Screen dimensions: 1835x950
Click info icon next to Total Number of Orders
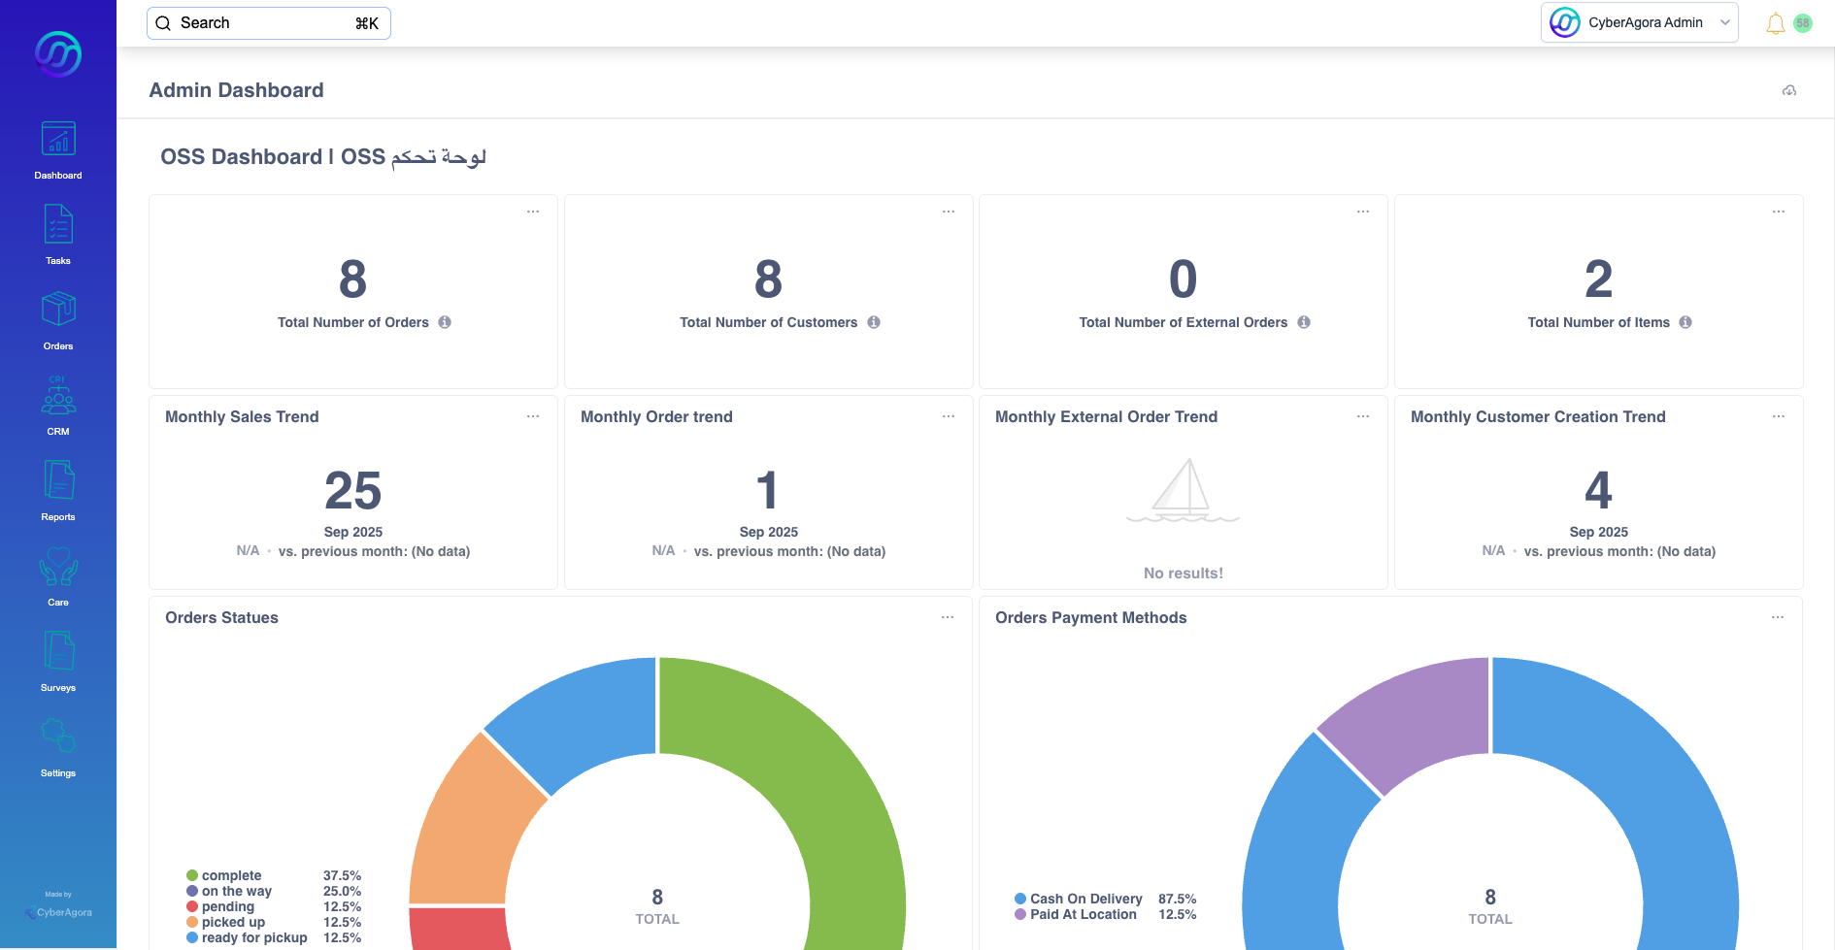(x=445, y=322)
